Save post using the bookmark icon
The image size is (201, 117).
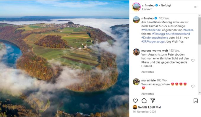[195, 101]
